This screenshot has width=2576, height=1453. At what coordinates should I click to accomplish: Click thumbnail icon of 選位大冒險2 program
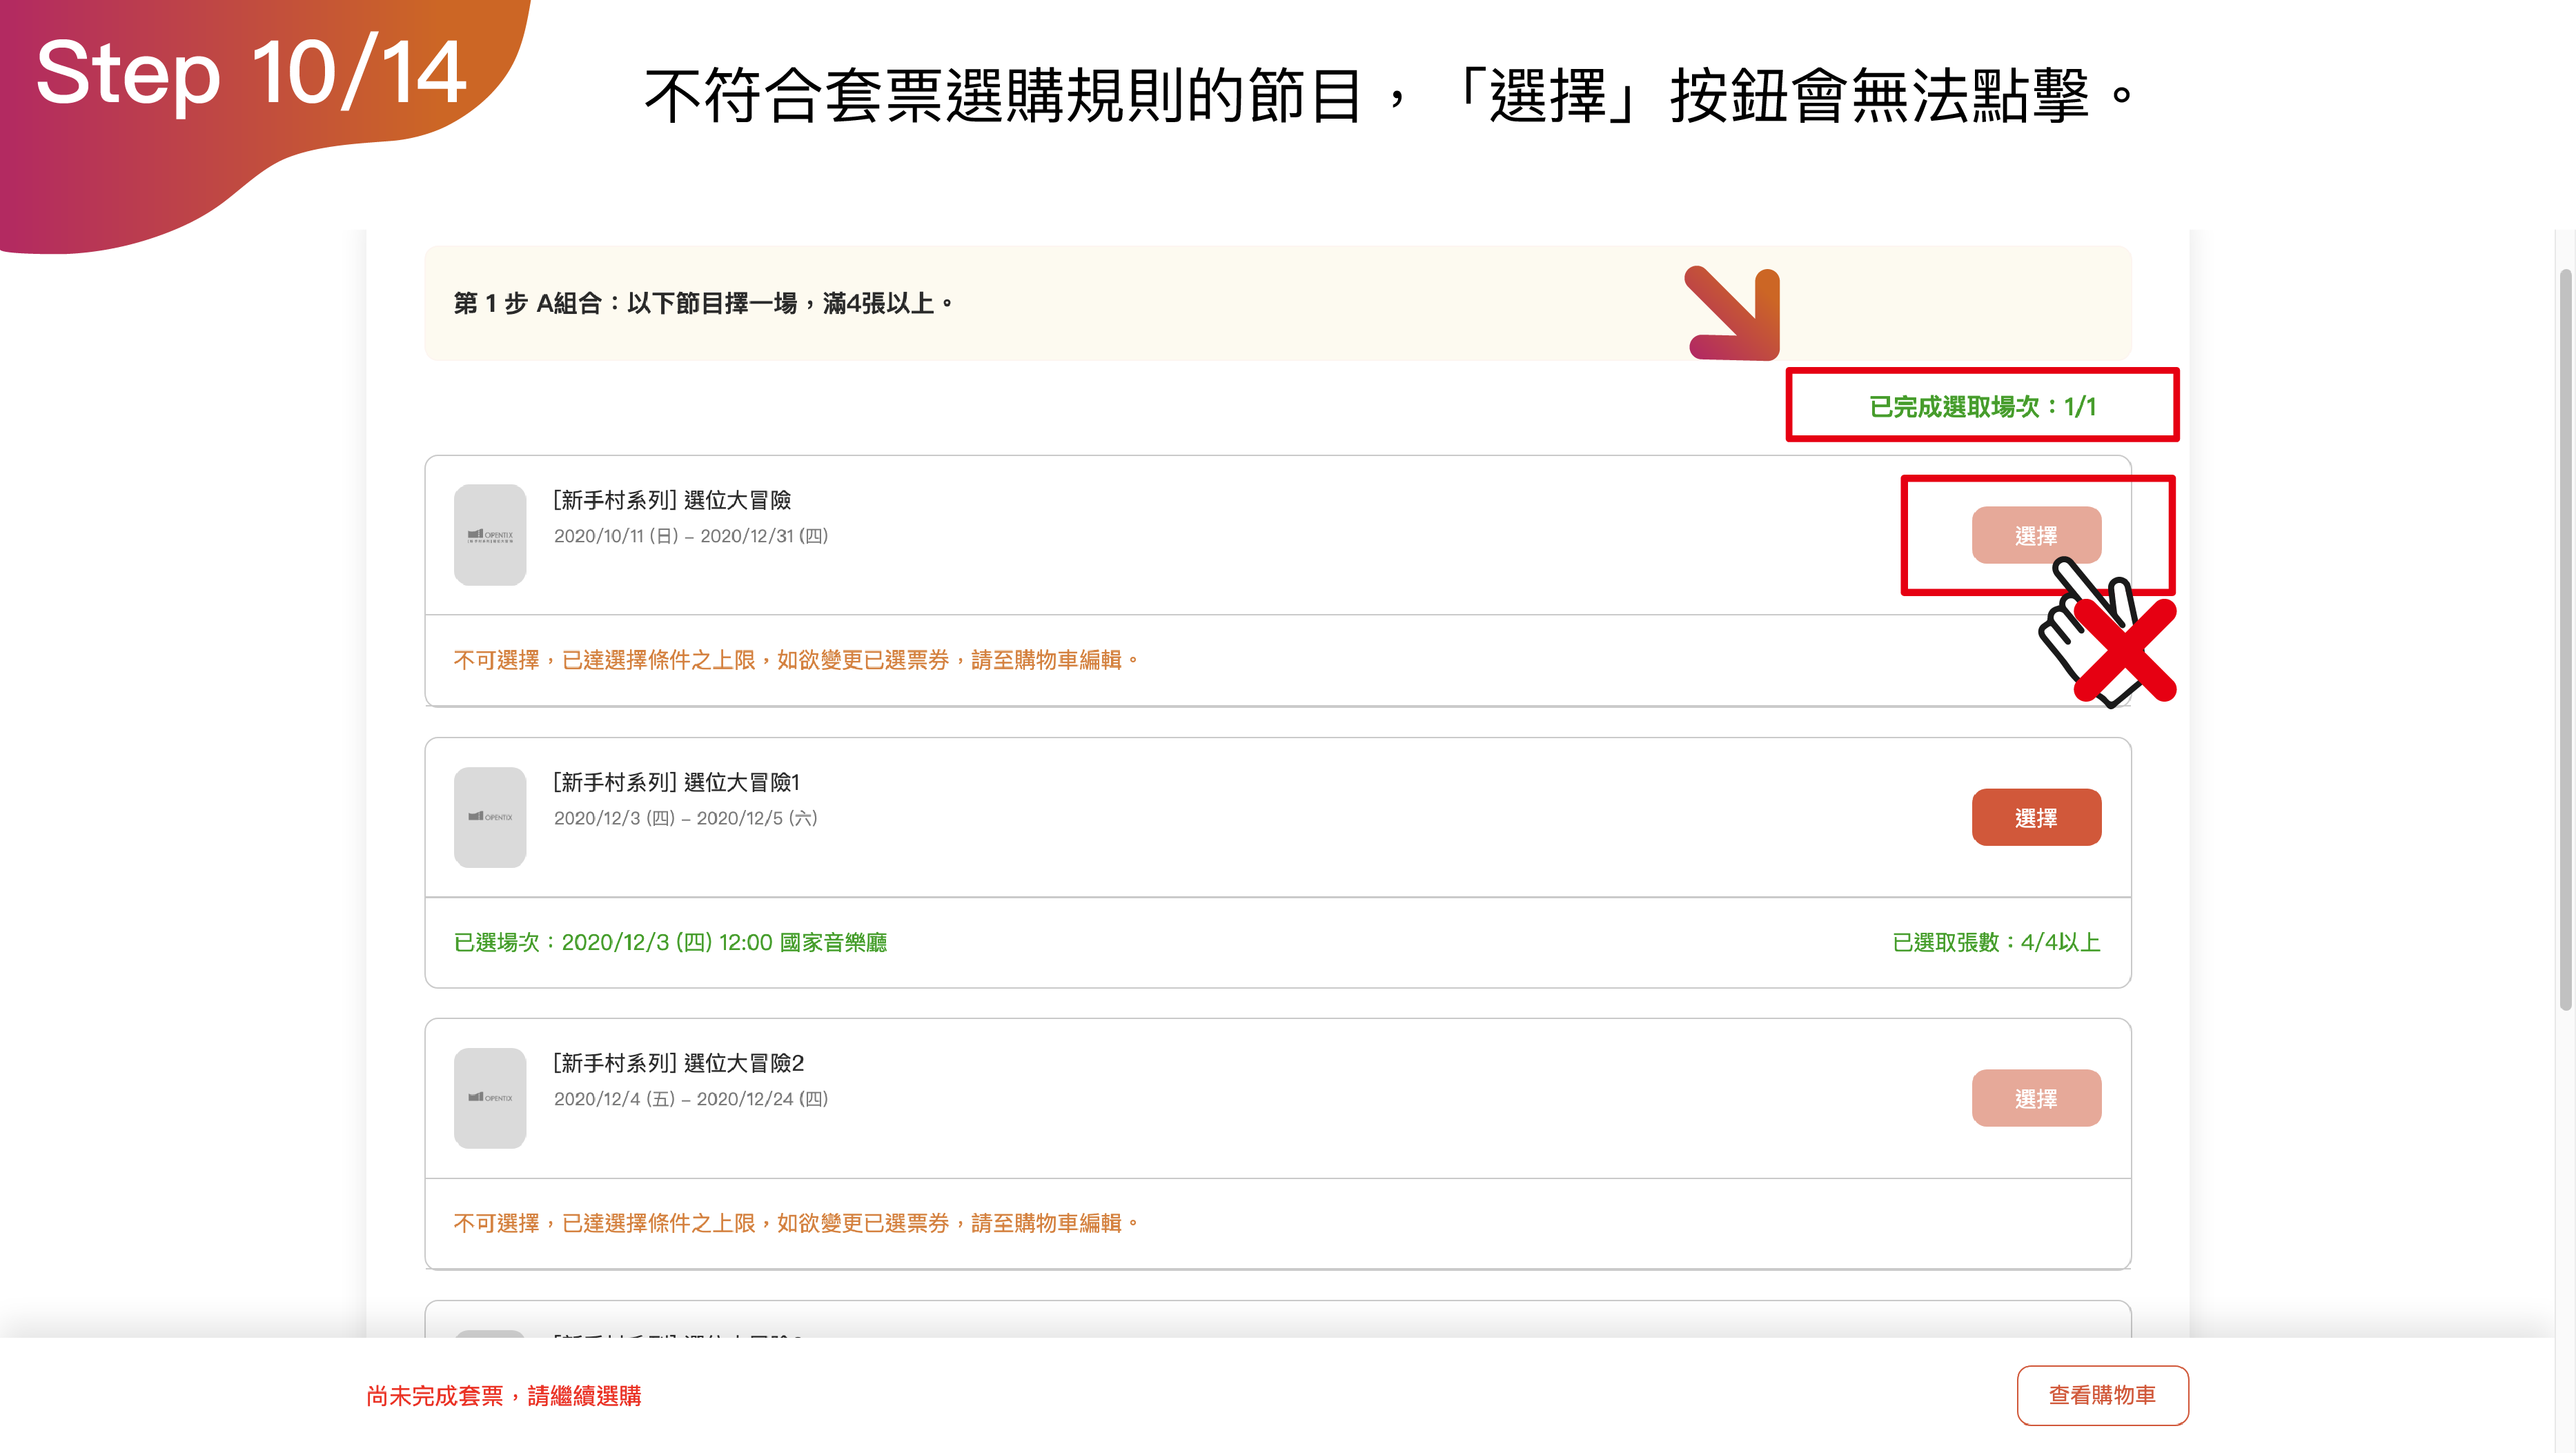point(489,1098)
